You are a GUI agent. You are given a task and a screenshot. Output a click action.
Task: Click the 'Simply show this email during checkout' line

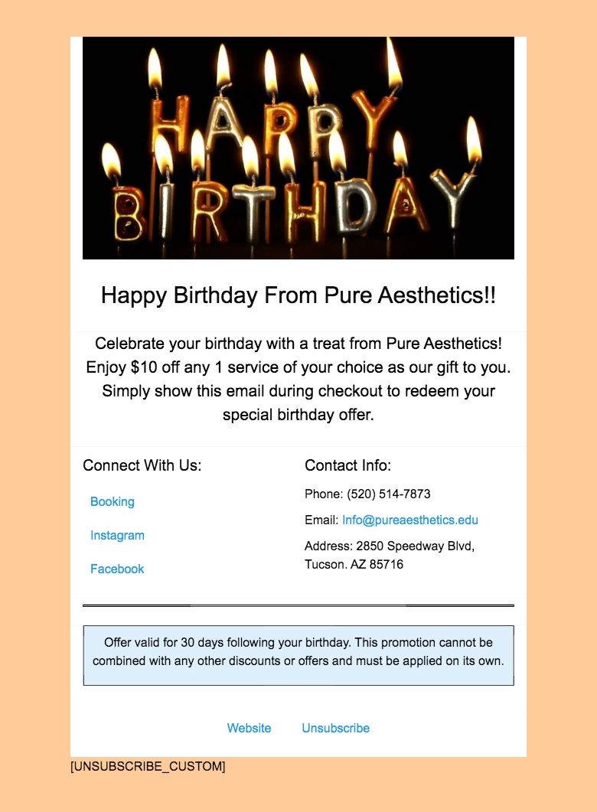click(x=298, y=391)
